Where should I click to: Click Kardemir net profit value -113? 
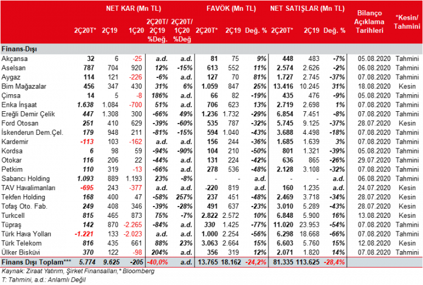coord(87,142)
